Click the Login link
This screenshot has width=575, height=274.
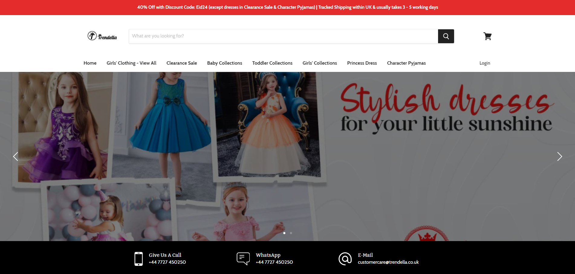coord(485,63)
